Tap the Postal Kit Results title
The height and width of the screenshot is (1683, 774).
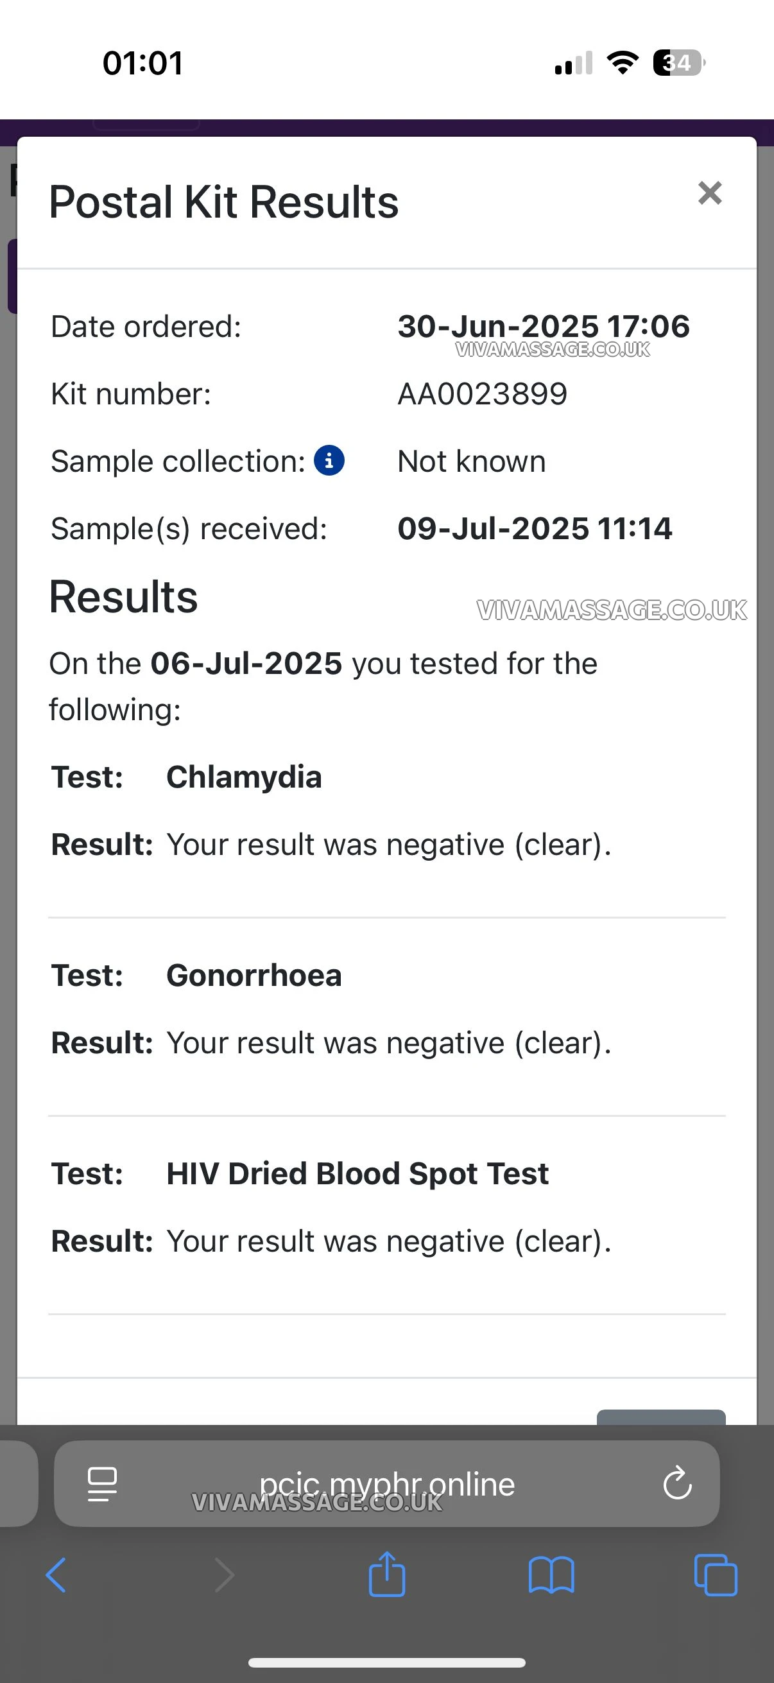pos(223,202)
